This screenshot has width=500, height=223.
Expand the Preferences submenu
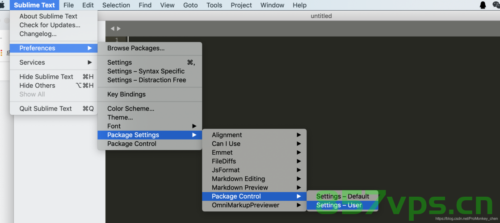pos(54,48)
